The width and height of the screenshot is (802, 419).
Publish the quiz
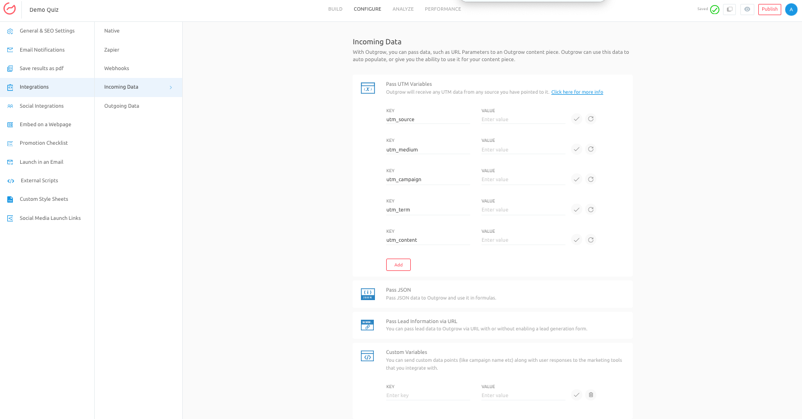769,10
